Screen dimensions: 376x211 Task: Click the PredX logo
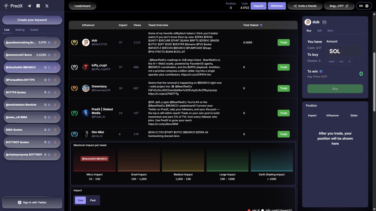pos(13,6)
